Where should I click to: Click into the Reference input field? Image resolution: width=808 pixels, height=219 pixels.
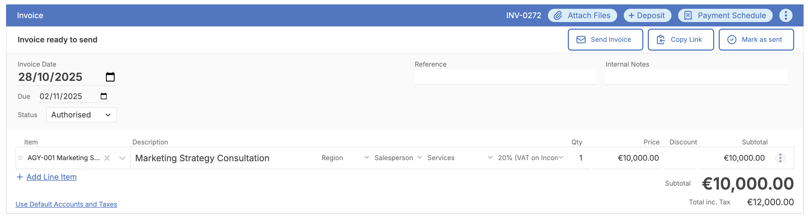[505, 77]
